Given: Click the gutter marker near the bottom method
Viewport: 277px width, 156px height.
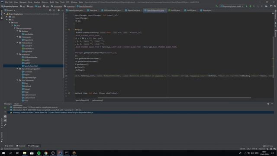Looking at the screenshot, I should point(69,93).
